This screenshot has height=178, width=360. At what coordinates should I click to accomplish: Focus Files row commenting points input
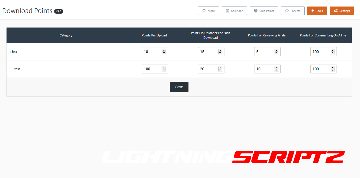point(320,52)
